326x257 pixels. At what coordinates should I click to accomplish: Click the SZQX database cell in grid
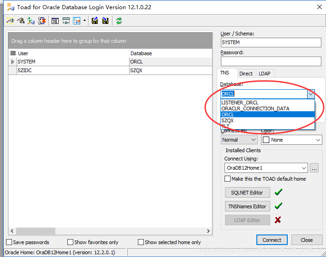[x=171, y=70]
